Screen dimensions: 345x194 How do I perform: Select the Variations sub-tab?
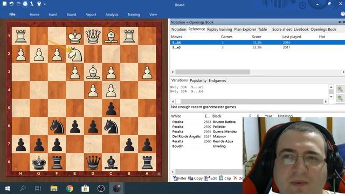(180, 80)
